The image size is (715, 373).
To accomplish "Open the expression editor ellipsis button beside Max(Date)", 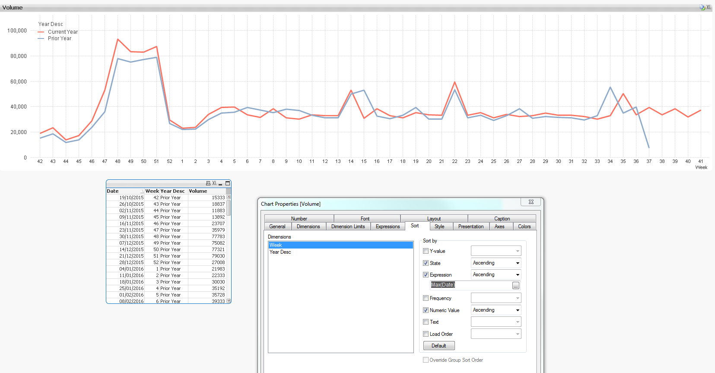I will point(516,286).
